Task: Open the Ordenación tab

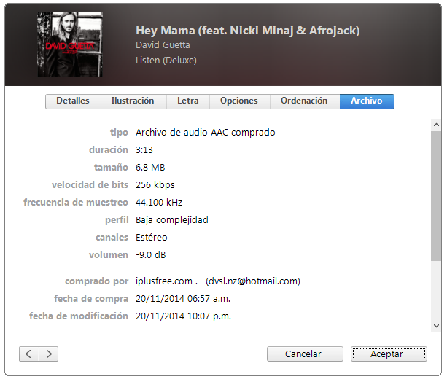Action: coord(304,101)
